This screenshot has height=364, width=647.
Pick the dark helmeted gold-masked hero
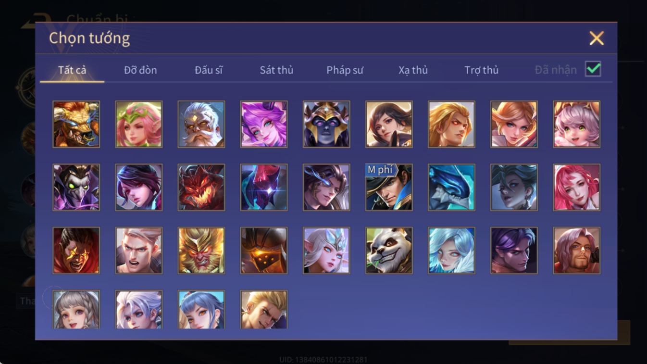(326, 124)
